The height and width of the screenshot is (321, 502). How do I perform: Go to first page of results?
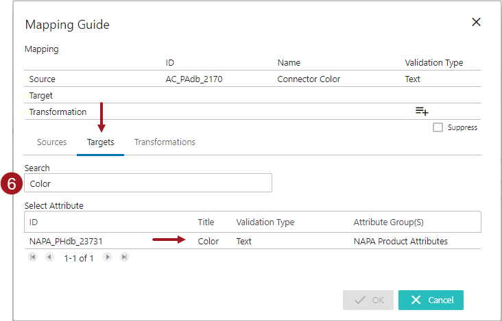pyautogui.click(x=32, y=257)
